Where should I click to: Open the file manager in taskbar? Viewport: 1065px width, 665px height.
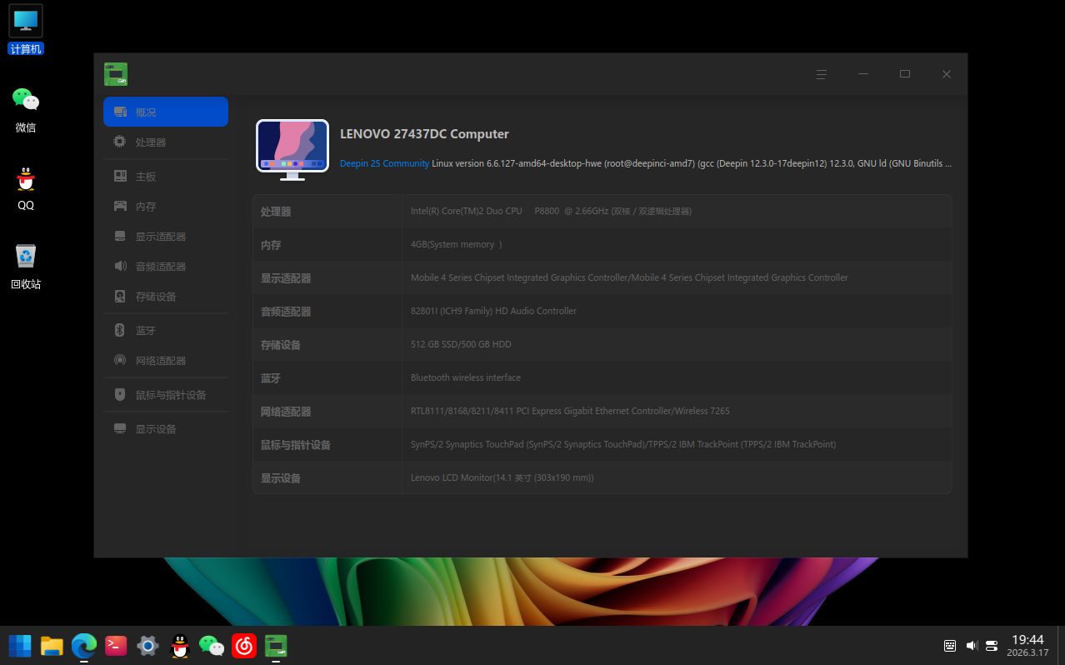tap(52, 646)
